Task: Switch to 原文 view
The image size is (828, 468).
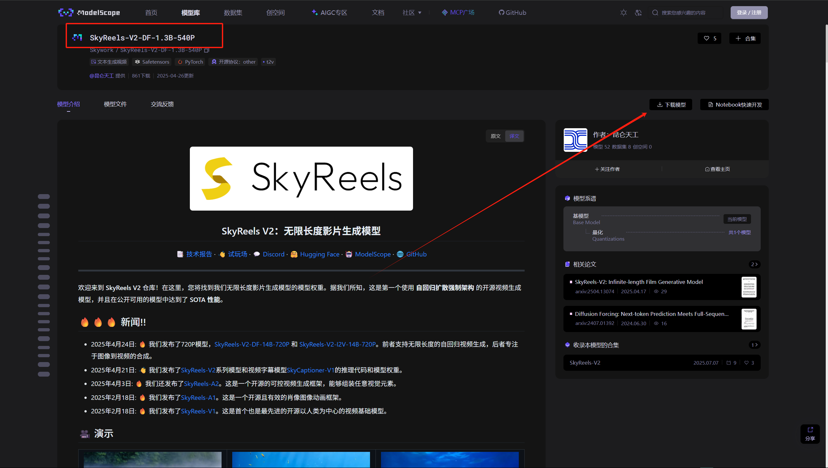Action: [x=496, y=136]
